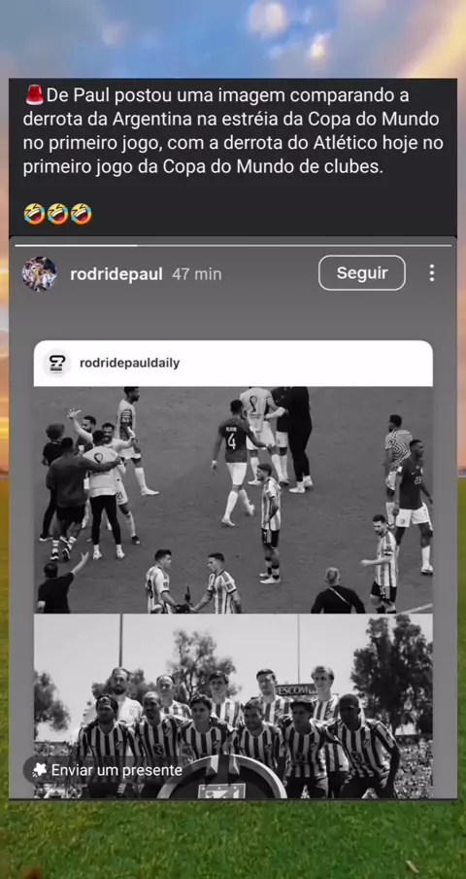
Task: Open the bottom Atlético team lineup photo
Action: [233, 706]
